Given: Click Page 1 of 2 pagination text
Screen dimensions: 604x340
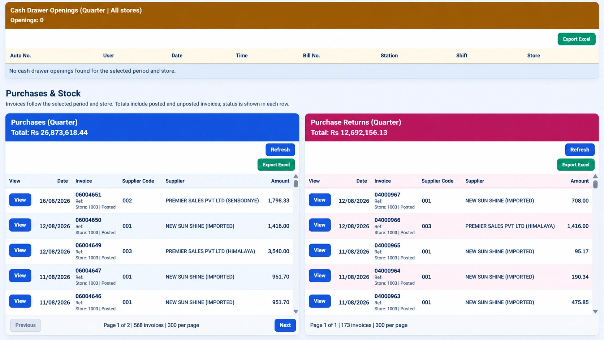Looking at the screenshot, I should coord(117,325).
